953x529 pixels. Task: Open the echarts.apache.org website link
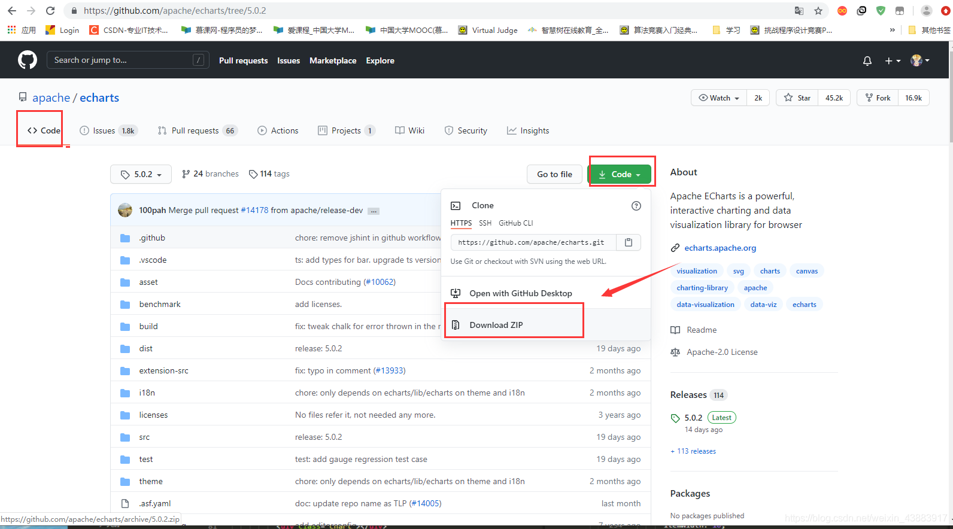[720, 248]
